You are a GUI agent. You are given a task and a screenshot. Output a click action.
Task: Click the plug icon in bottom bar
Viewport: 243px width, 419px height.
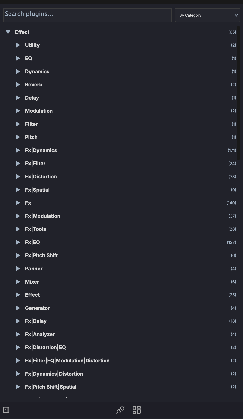click(x=120, y=410)
